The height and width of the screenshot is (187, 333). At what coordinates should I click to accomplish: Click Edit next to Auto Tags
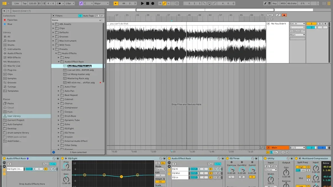(100, 16)
